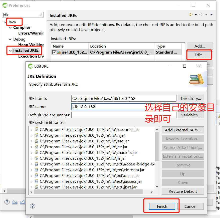The height and width of the screenshot is (218, 220).
Task: Click the export preferences icon
Action: 23,202
